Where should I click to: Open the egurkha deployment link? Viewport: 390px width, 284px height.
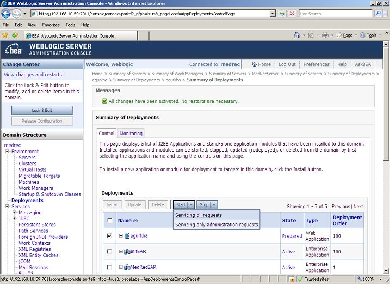click(139, 235)
